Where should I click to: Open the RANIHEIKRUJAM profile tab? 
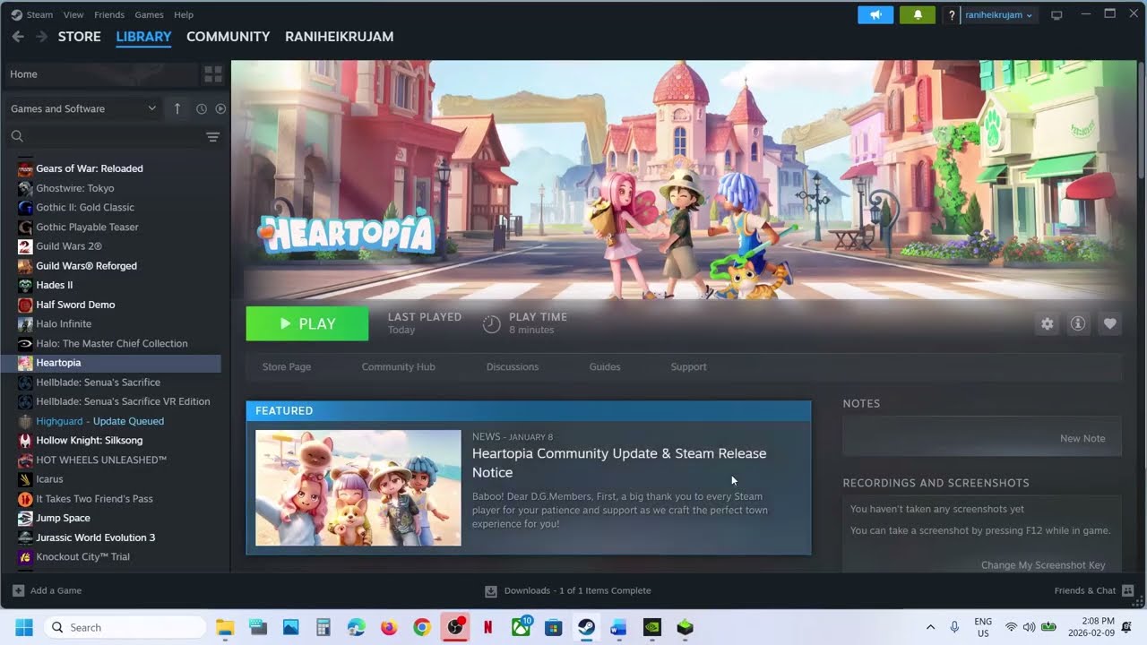pyautogui.click(x=339, y=37)
